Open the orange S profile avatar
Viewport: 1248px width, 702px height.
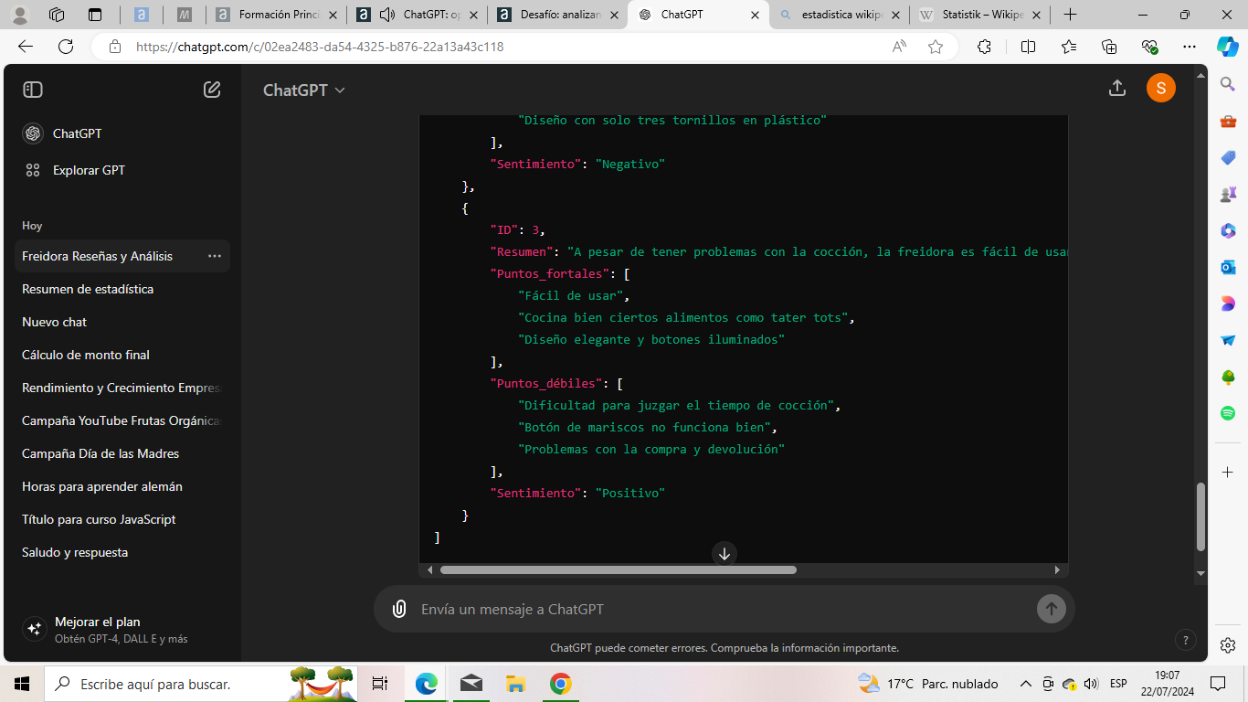click(1161, 88)
